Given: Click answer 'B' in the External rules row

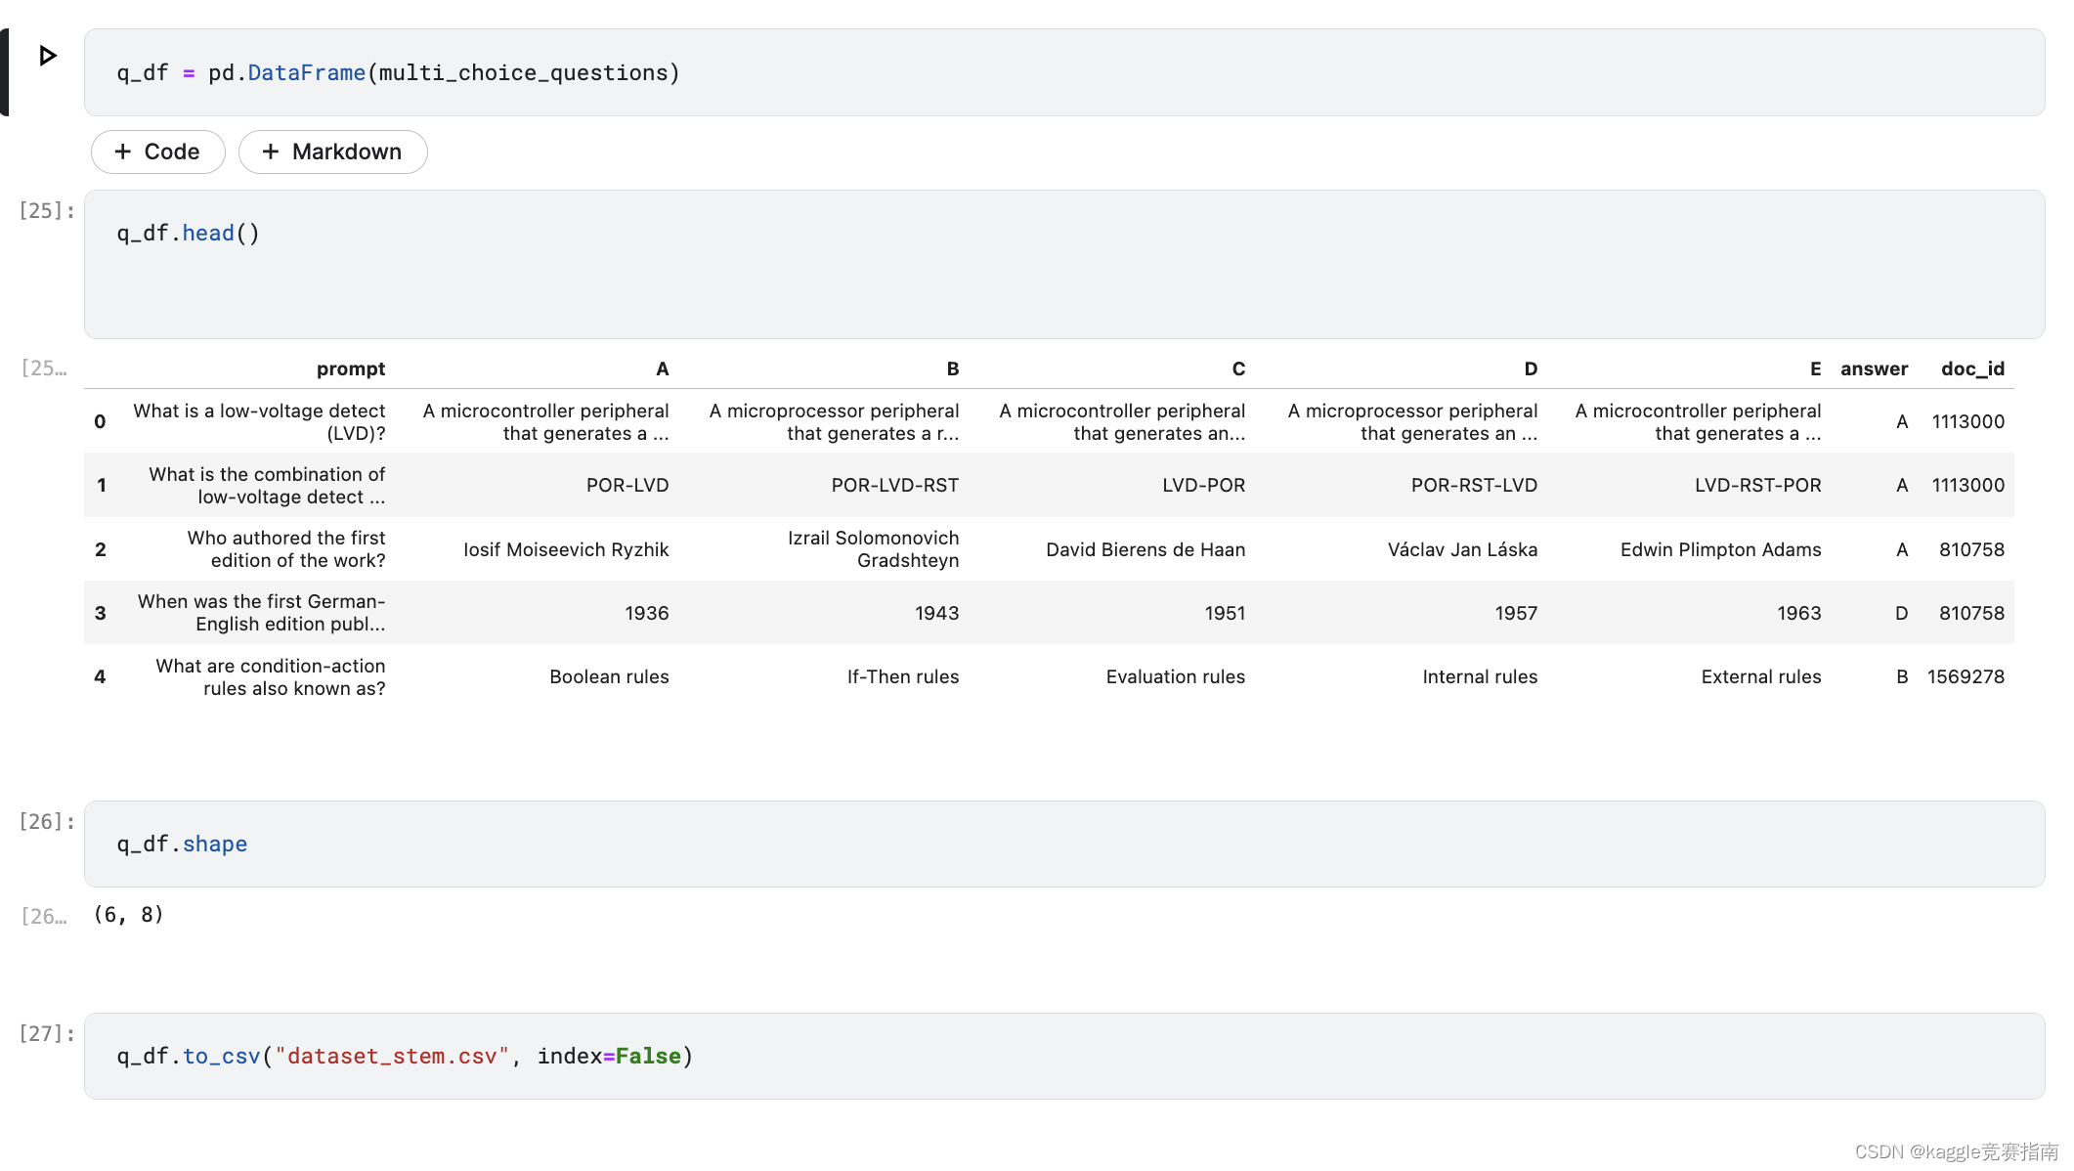Looking at the screenshot, I should 1902,676.
